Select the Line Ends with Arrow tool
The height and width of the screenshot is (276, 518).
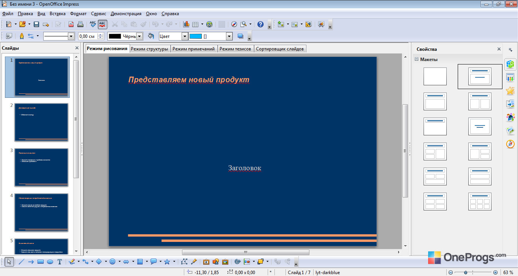pos(31,262)
